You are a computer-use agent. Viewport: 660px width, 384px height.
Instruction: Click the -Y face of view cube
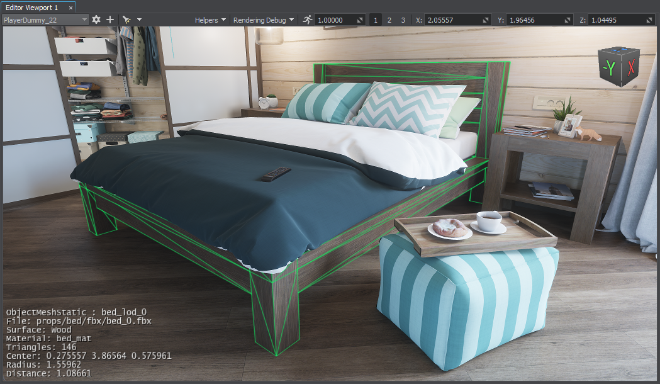(608, 67)
